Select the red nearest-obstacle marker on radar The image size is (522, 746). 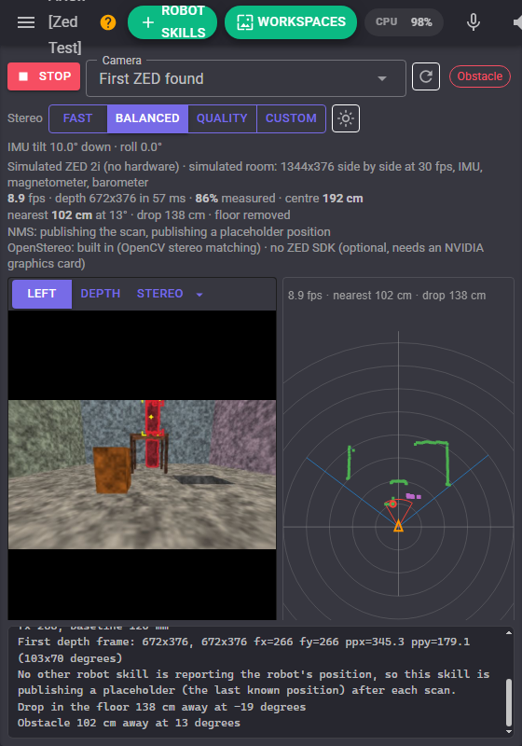[x=392, y=504]
